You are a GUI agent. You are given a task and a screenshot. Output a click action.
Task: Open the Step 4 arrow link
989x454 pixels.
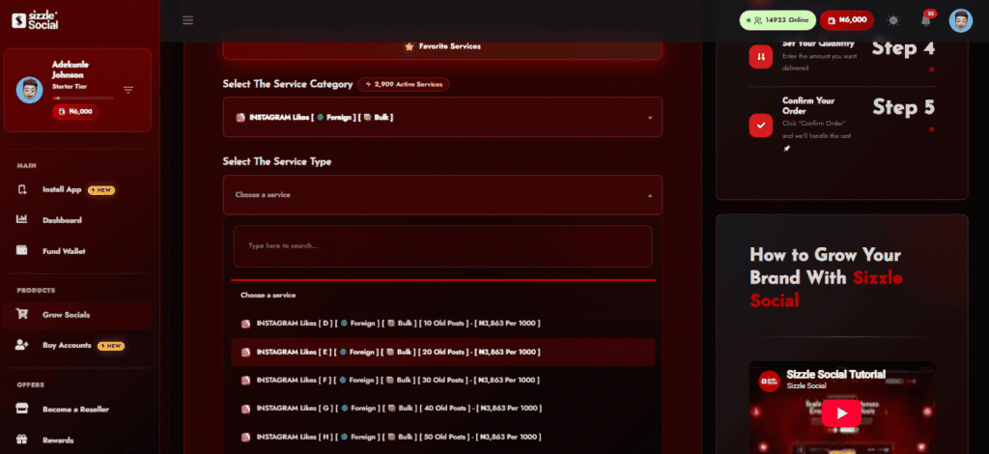(931, 70)
